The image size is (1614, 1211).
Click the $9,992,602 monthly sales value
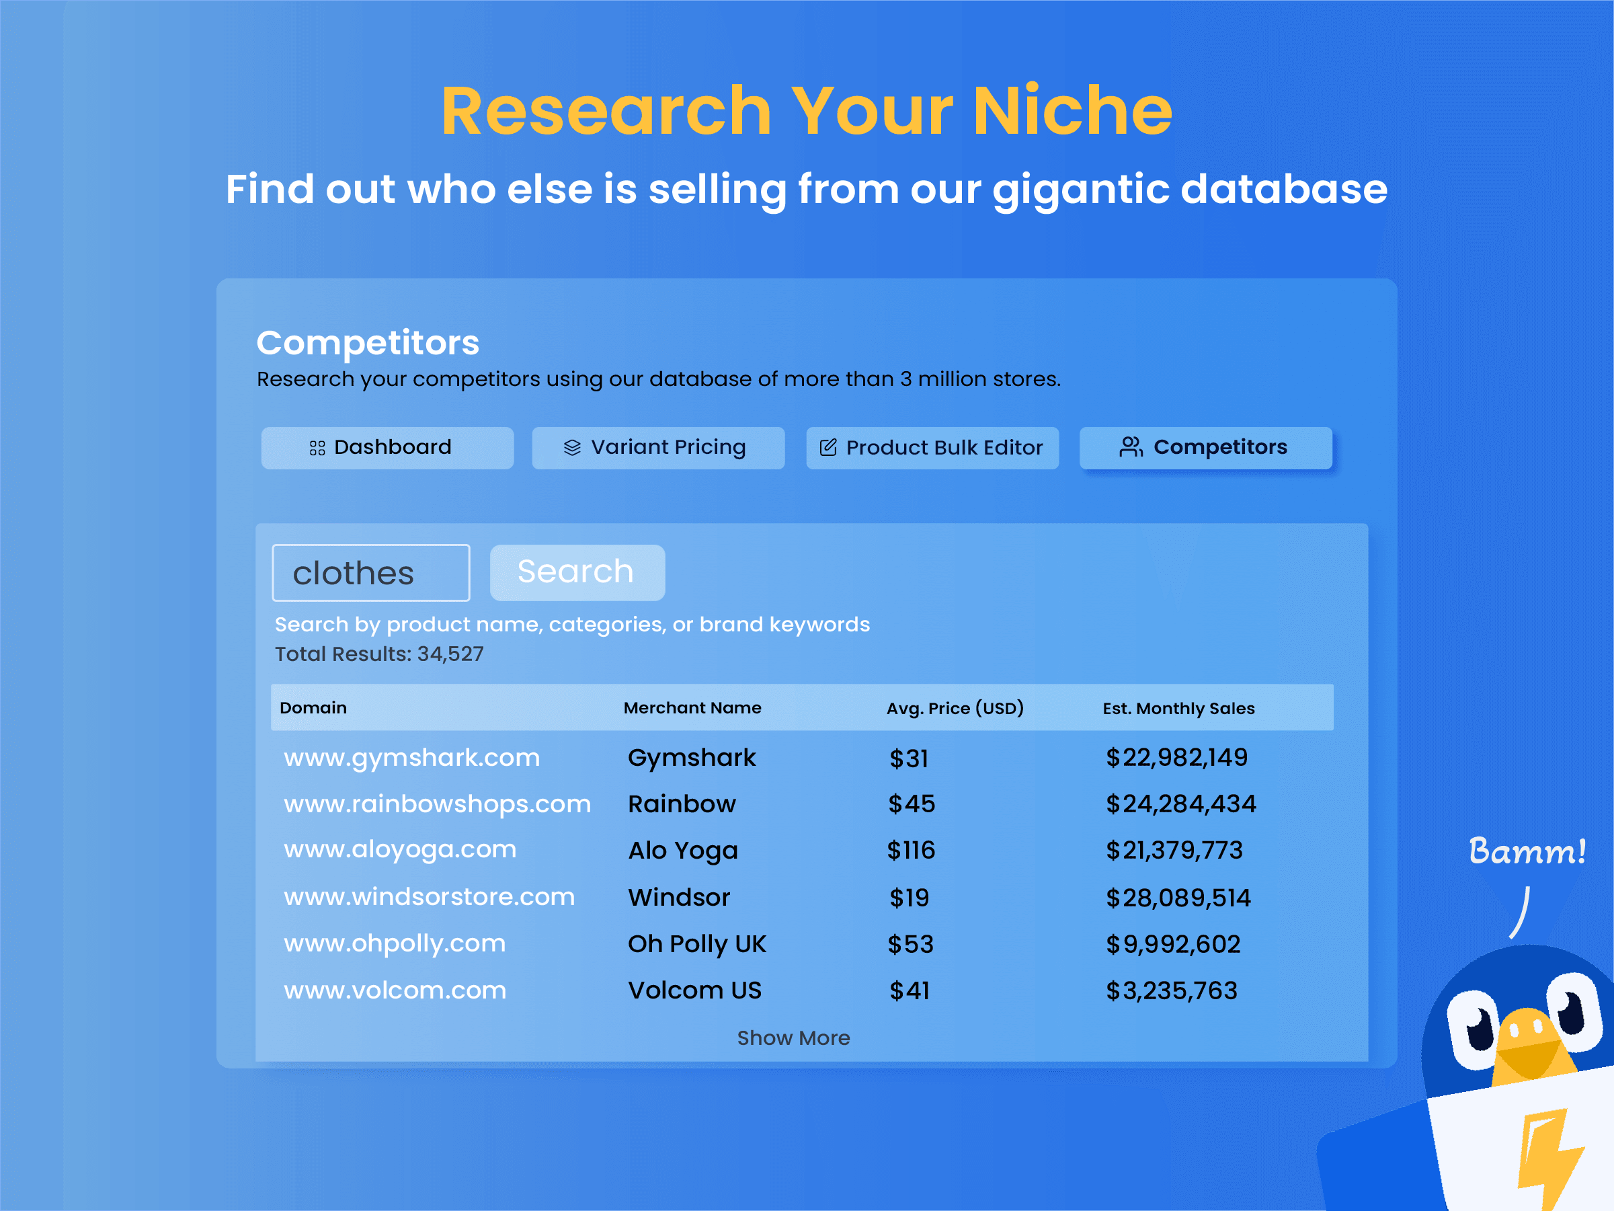tap(1172, 945)
